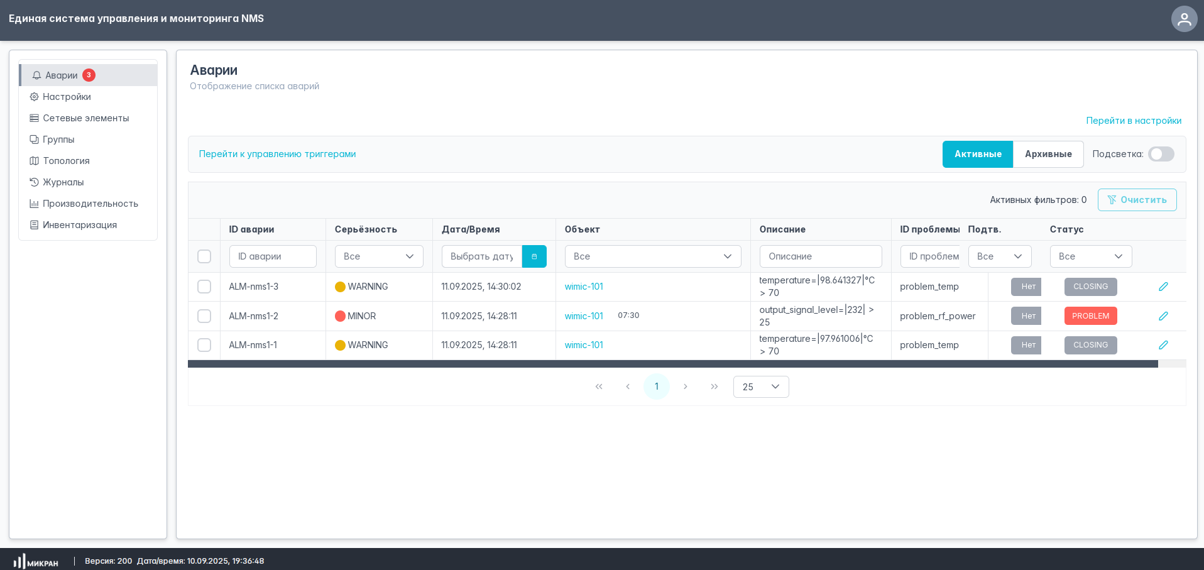Click the calendar date picker icon
The image size is (1204, 570).
click(x=534, y=256)
